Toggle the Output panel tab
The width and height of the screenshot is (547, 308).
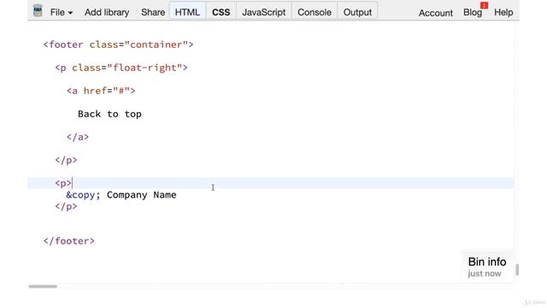(357, 11)
